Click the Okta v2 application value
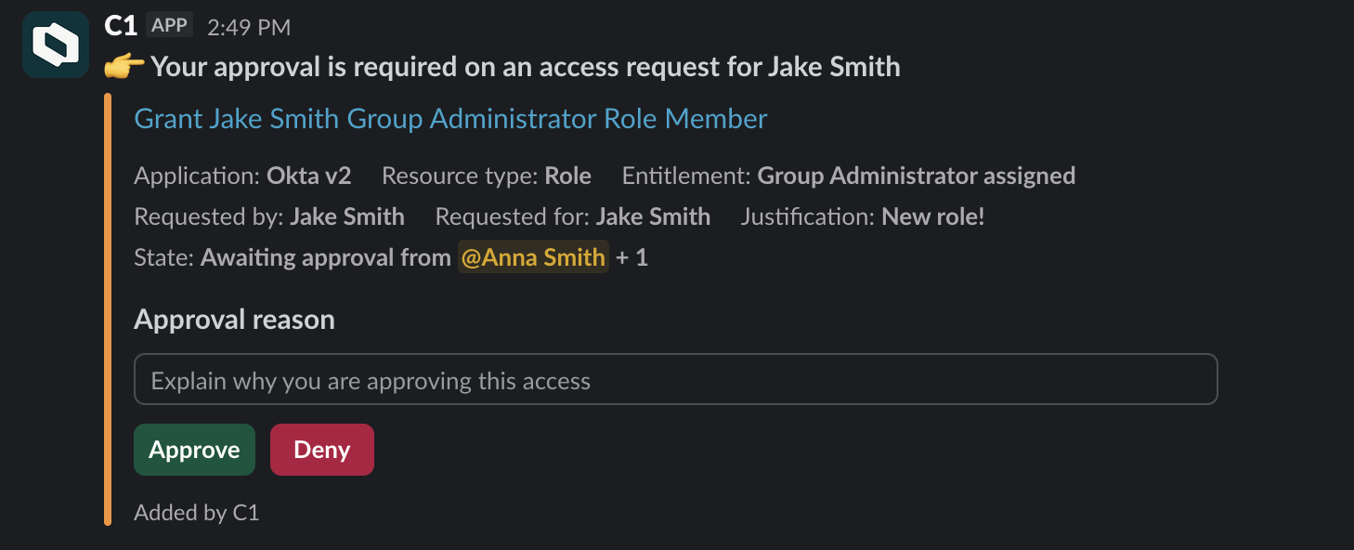Screen dimensions: 1354x550 coord(309,176)
